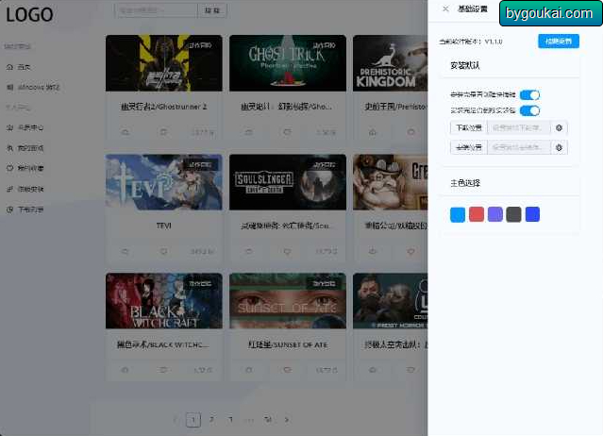The width and height of the screenshot is (603, 436).
Task: Click the next page arrow in pagination
Action: [x=287, y=419]
